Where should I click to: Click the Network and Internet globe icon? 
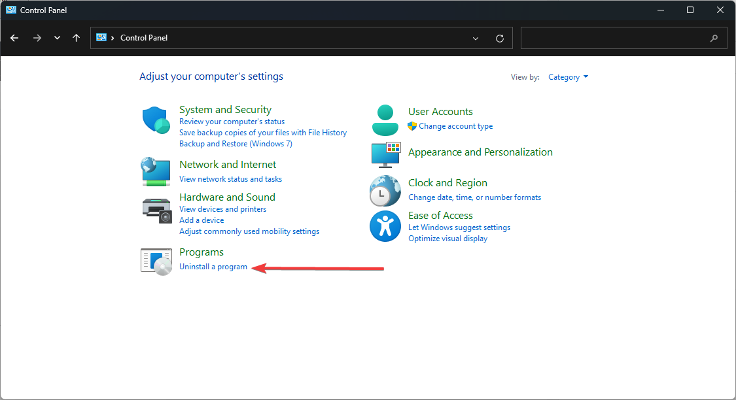coord(155,172)
